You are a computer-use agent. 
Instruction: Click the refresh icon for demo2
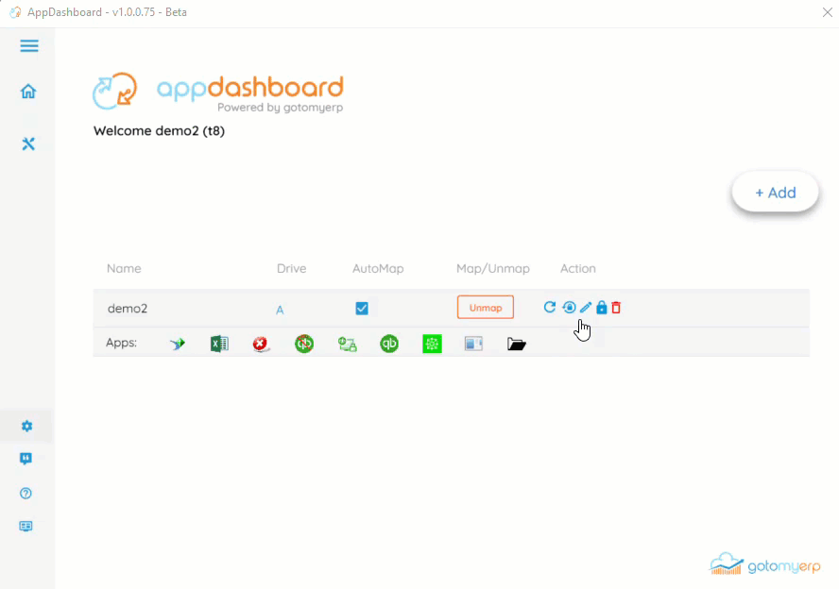click(550, 307)
